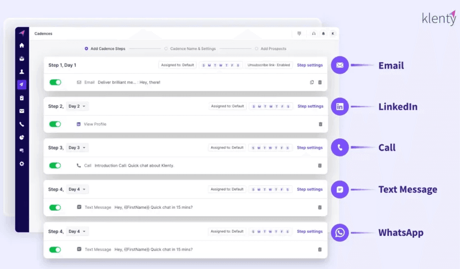Click Unsubscribe link- Enabled badge
460x269 pixels.
coord(269,65)
